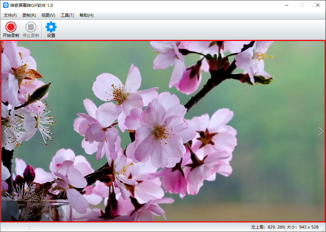326x232 pixels.
Task: Open Settings (设置) via the gear icon
Action: coord(51,30)
